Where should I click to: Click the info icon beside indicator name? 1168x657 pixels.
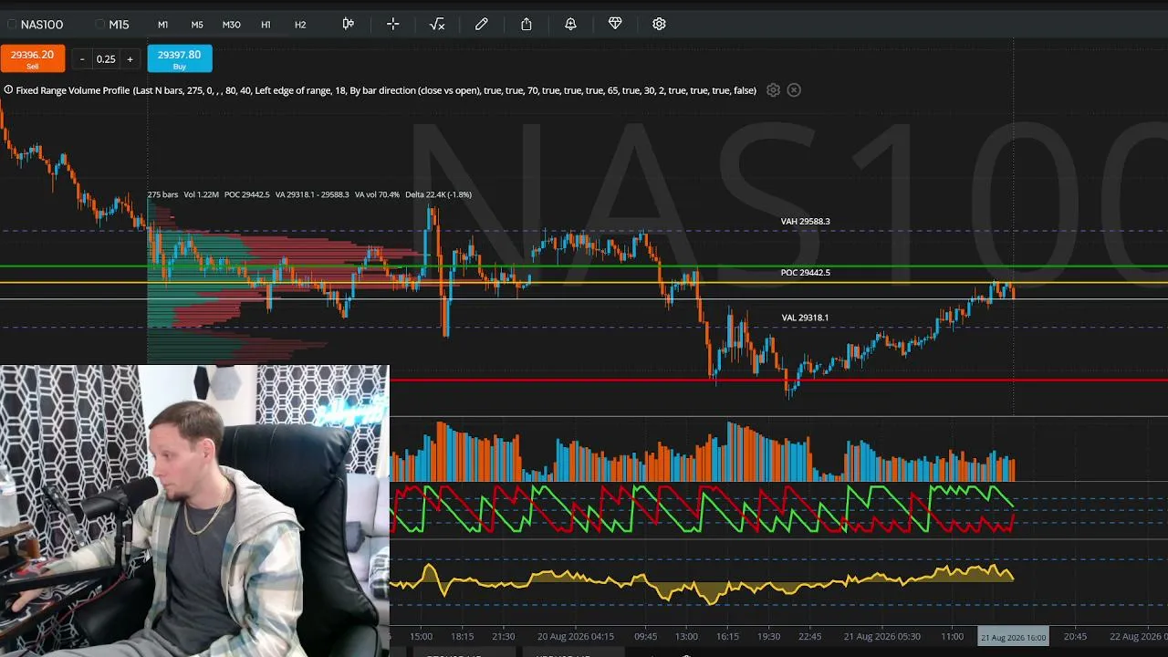(x=8, y=90)
